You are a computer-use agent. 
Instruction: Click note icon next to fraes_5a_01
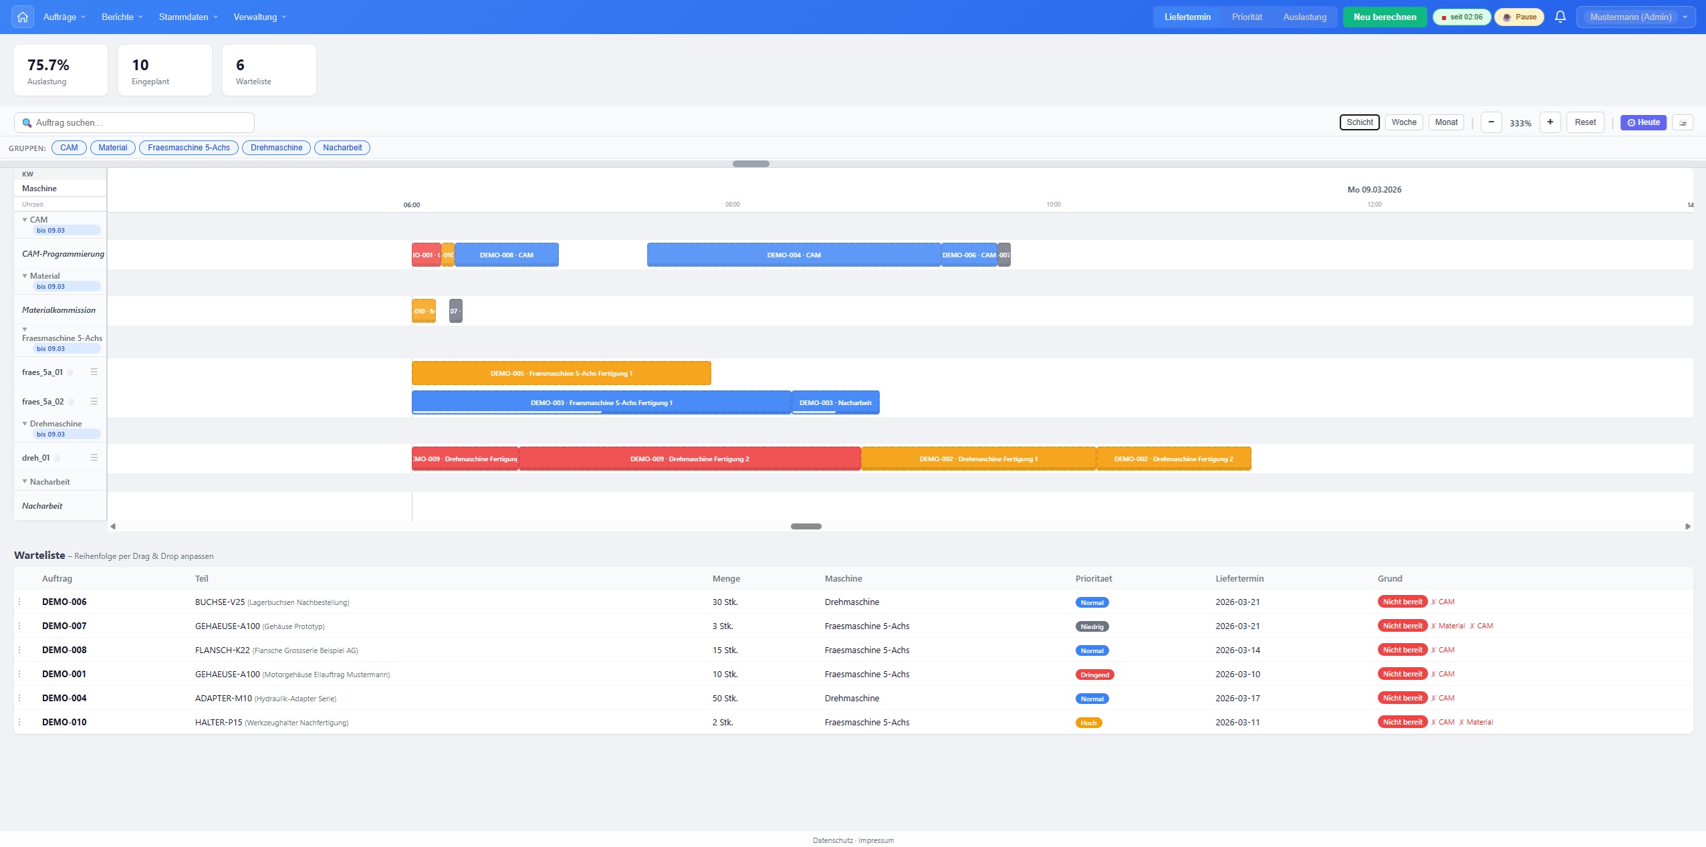pos(70,372)
